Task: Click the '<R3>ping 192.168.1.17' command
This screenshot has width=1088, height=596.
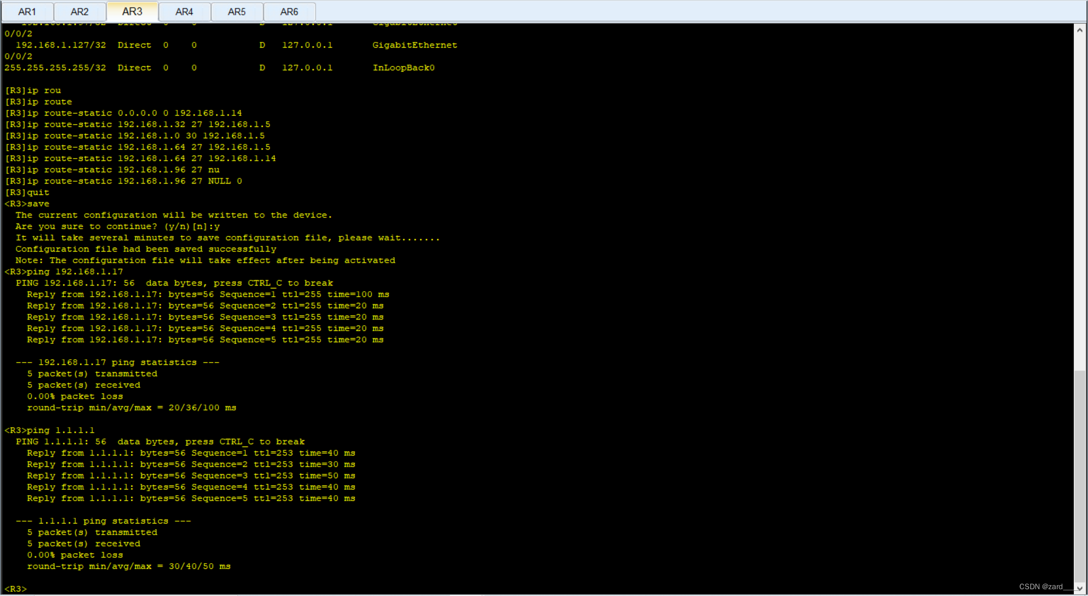Action: tap(64, 271)
